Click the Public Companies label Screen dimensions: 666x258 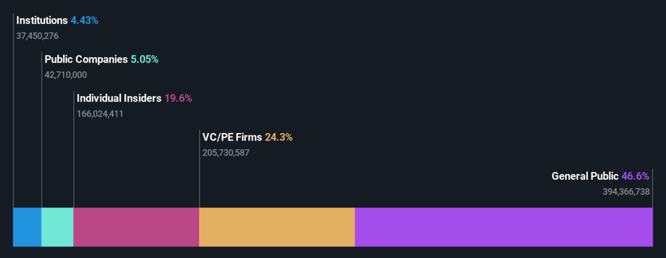[86, 59]
